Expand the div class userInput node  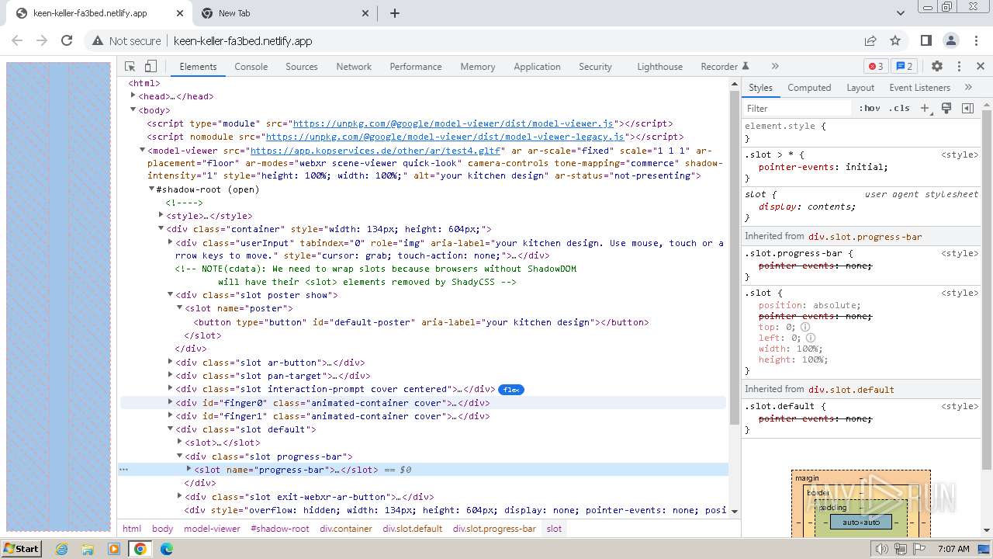(170, 242)
